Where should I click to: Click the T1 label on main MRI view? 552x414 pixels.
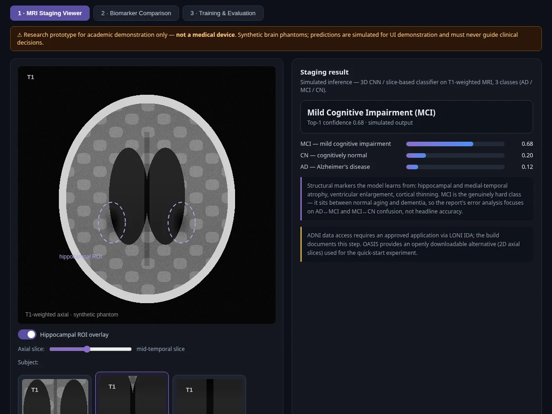[x=30, y=77]
